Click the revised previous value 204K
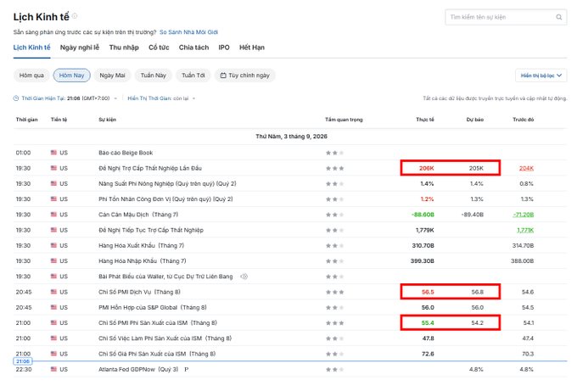This screenshot has width=577, height=386. pos(526,168)
